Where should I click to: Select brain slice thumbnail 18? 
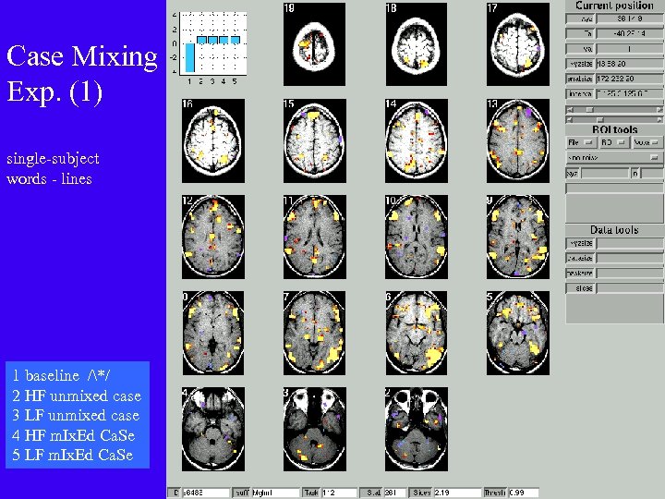[x=416, y=44]
